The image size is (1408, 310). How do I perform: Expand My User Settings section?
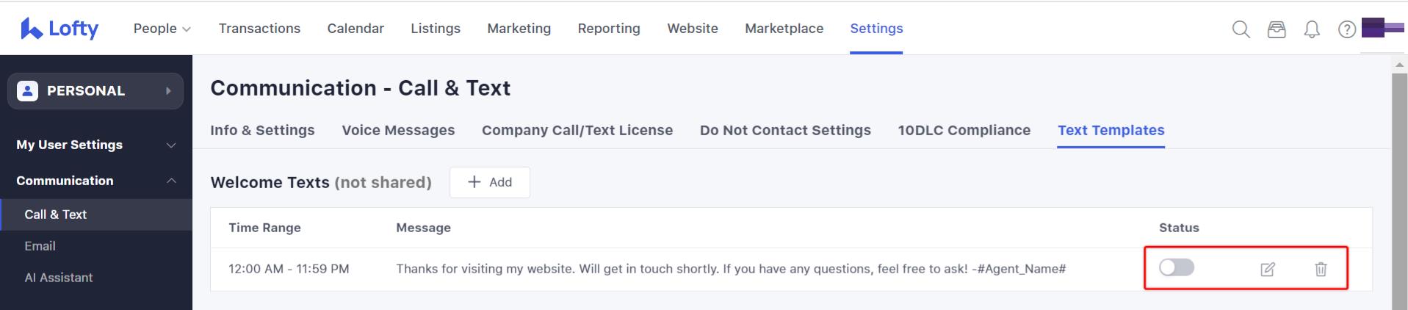point(96,145)
